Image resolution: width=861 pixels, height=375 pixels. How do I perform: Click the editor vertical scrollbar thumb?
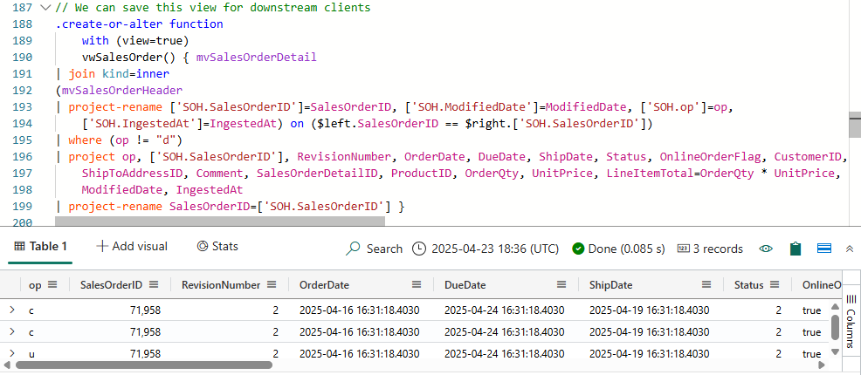tap(855, 125)
